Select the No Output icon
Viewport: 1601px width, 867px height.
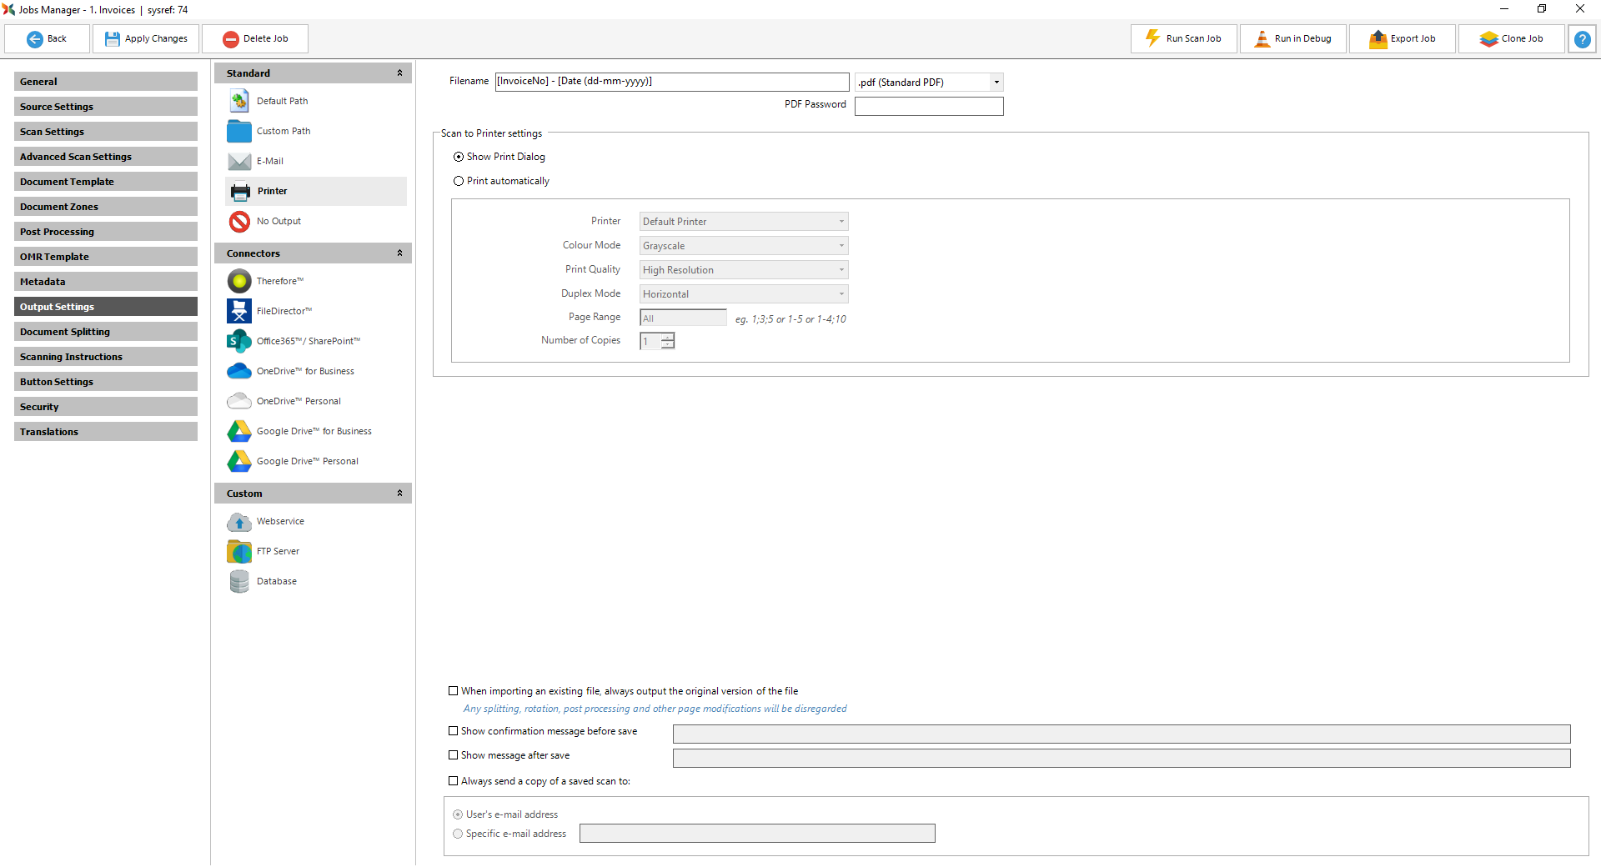[239, 221]
